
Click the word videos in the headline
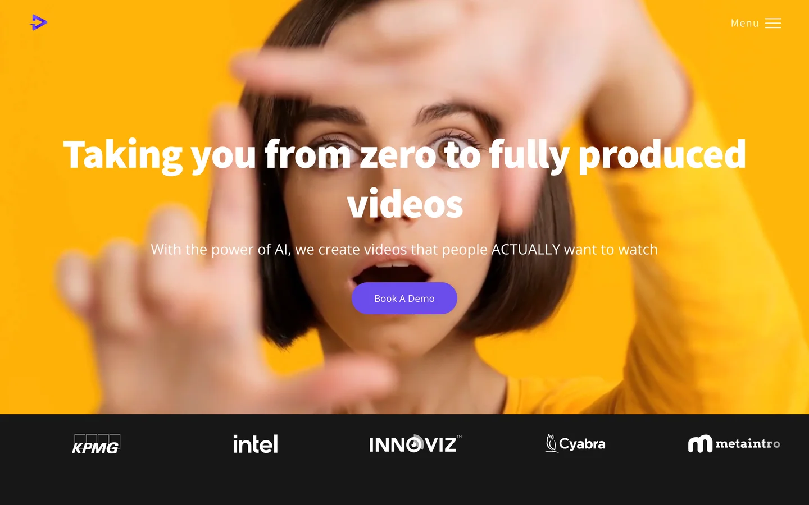(405, 204)
